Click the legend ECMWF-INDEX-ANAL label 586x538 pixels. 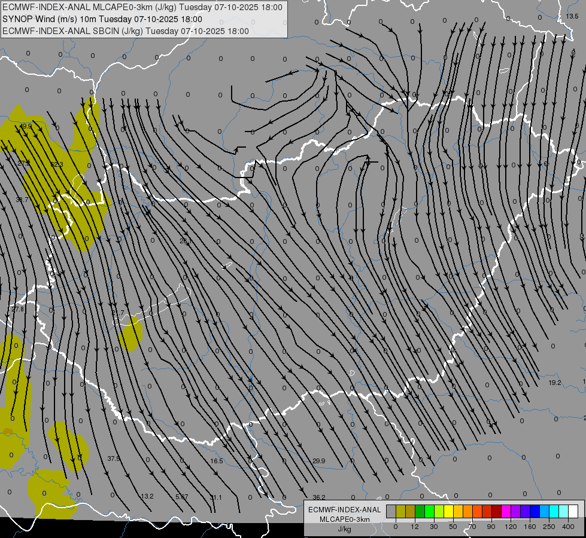[344, 510]
